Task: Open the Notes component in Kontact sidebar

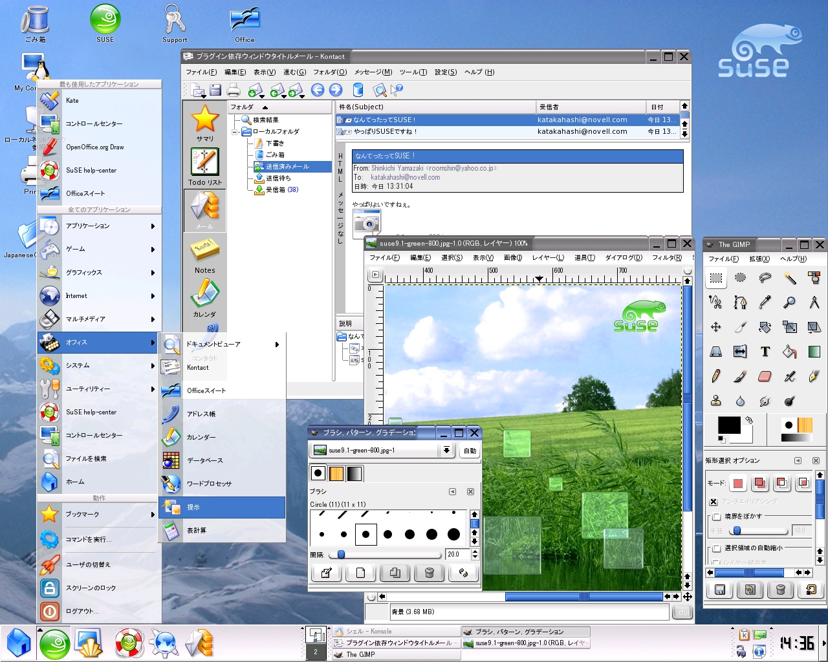Action: coord(205,255)
